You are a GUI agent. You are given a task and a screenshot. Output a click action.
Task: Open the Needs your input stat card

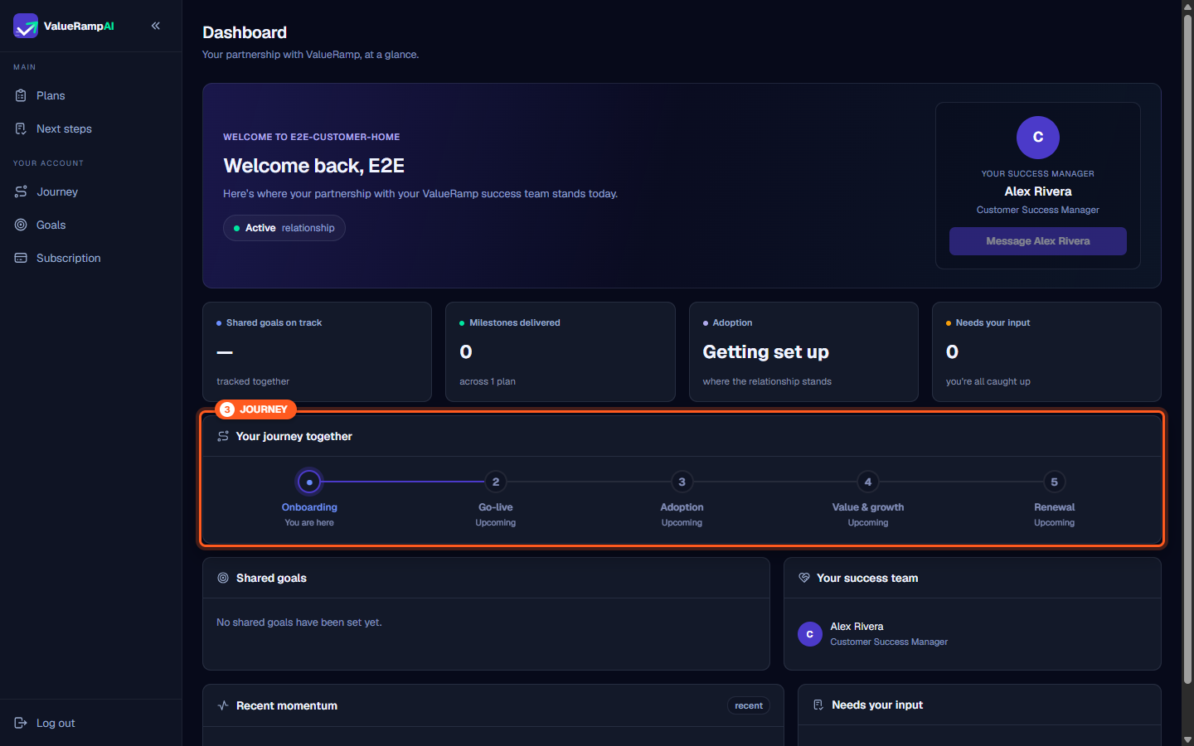1046,351
